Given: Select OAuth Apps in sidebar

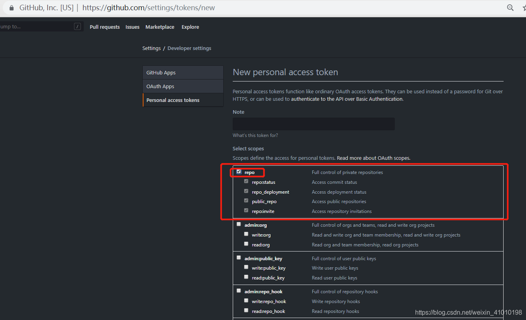Looking at the screenshot, I should pos(183,86).
